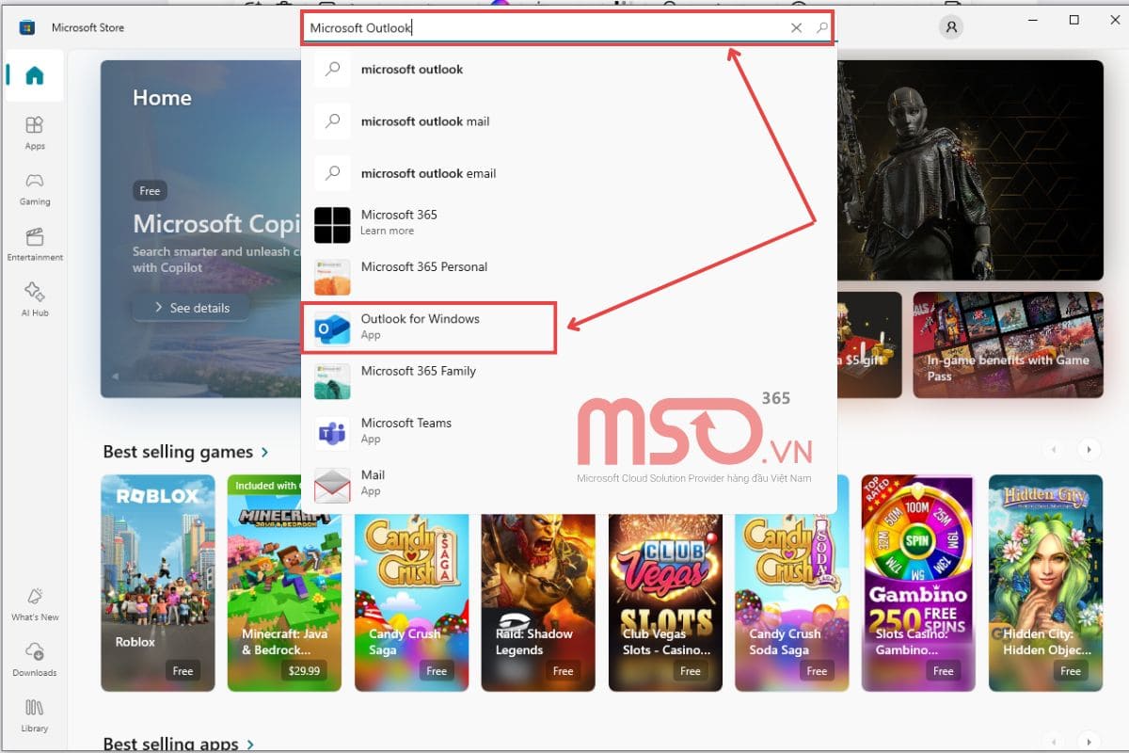Screen dimensions: 1129x753
Task: Open the Entertainment section
Action: click(x=35, y=244)
